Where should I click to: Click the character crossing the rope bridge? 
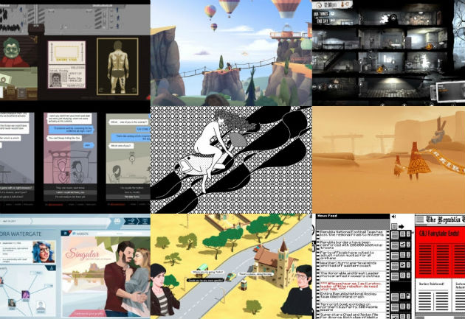[x=229, y=66]
